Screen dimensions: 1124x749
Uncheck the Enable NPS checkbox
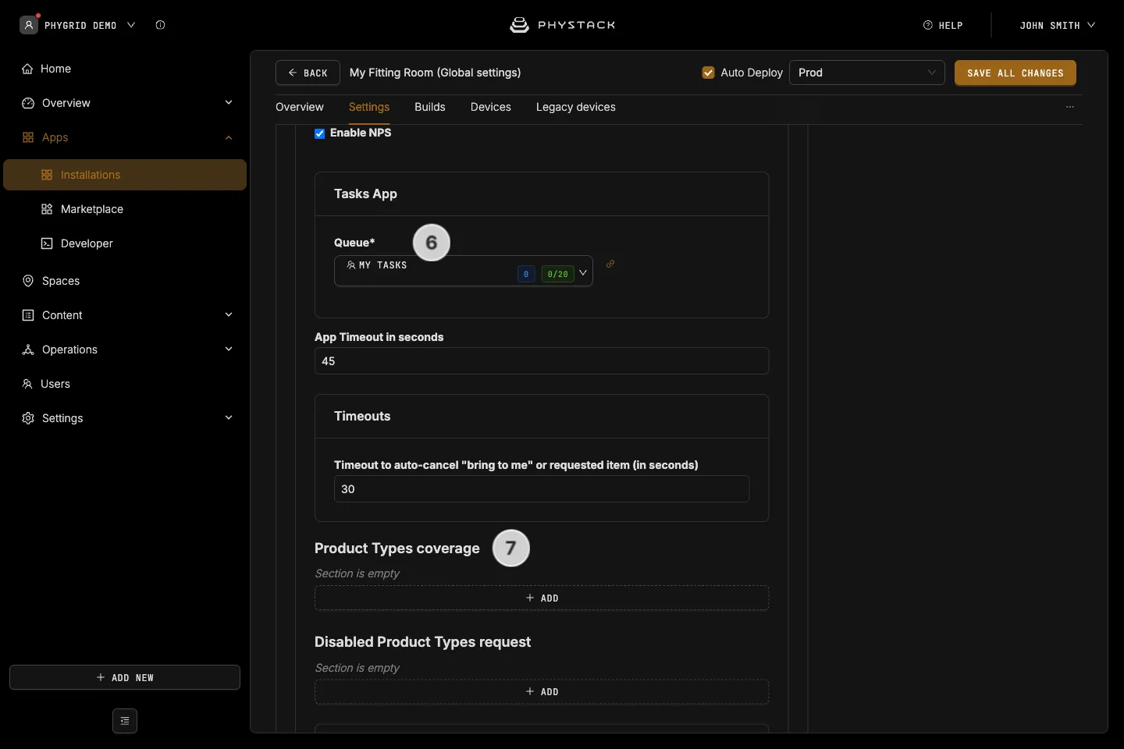coord(320,133)
